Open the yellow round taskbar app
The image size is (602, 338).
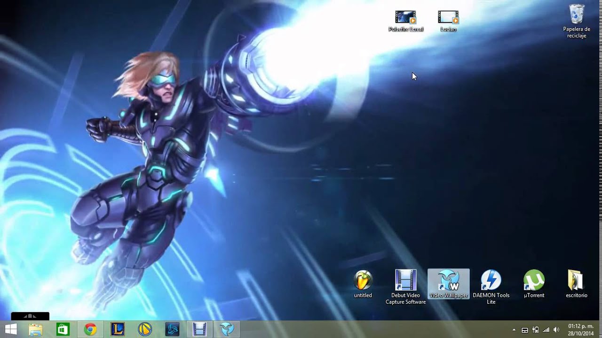pyautogui.click(x=144, y=330)
